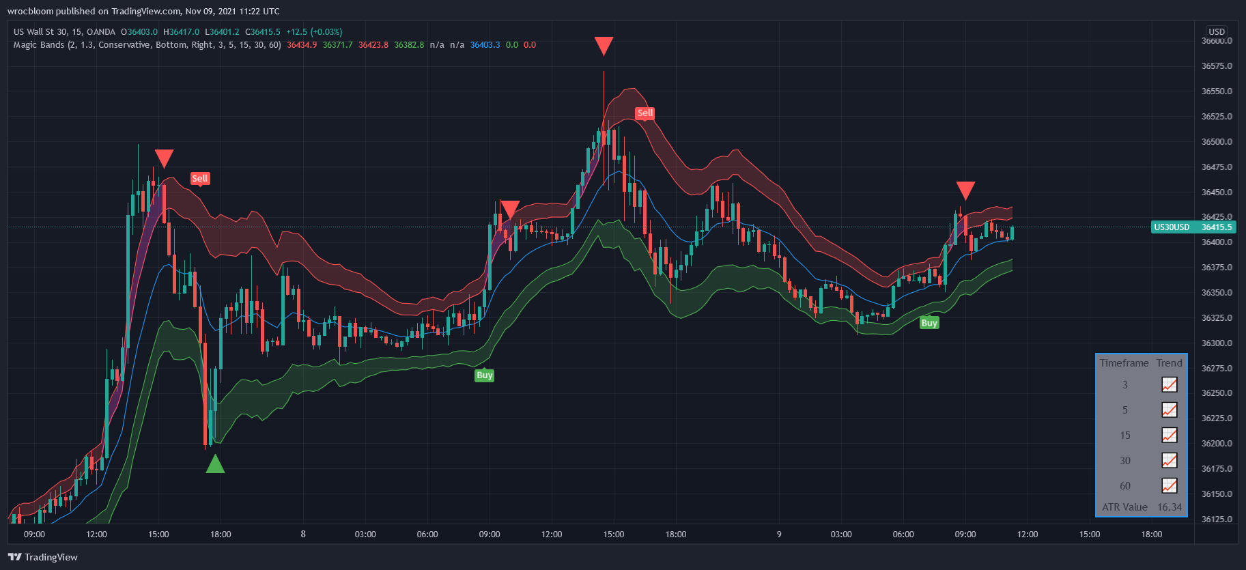
Task: Click the trend icon for timeframe 30
Action: [1169, 461]
